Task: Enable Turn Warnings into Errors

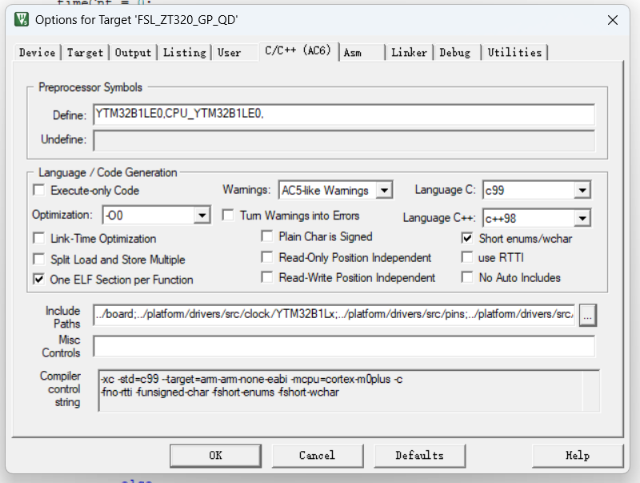Action: (x=228, y=215)
